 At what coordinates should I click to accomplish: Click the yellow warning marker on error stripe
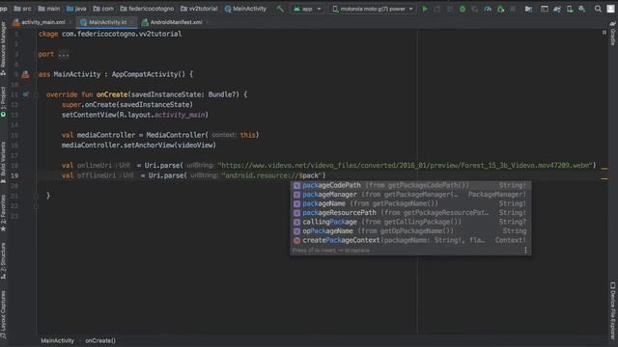[604, 169]
